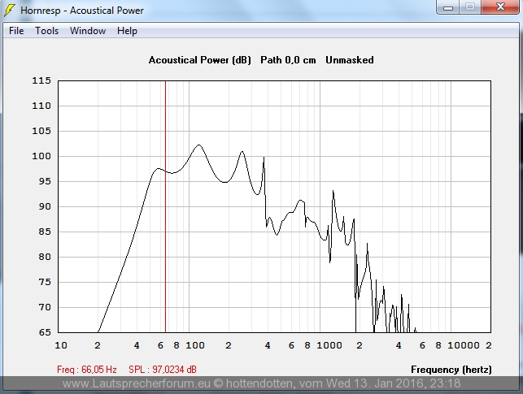Maximize the Hornresp window
This screenshot has width=523, height=394.
(469, 7)
